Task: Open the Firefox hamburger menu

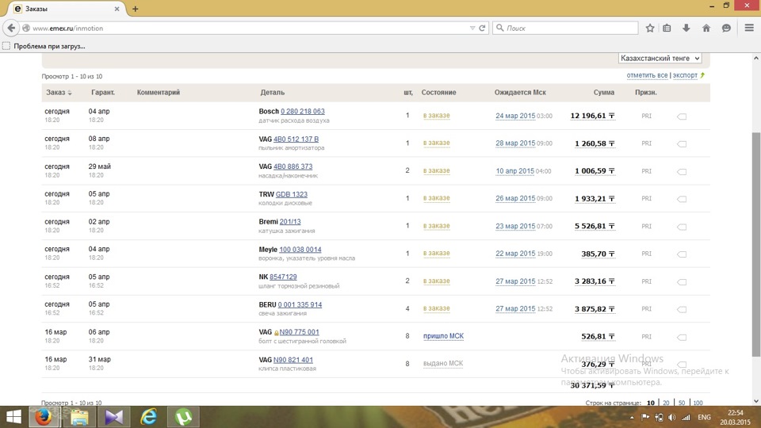Action: (x=749, y=29)
